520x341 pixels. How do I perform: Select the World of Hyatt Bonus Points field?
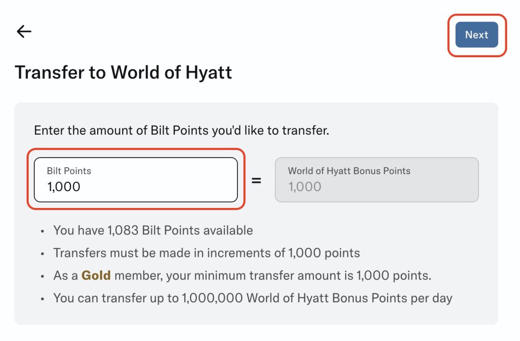376,180
